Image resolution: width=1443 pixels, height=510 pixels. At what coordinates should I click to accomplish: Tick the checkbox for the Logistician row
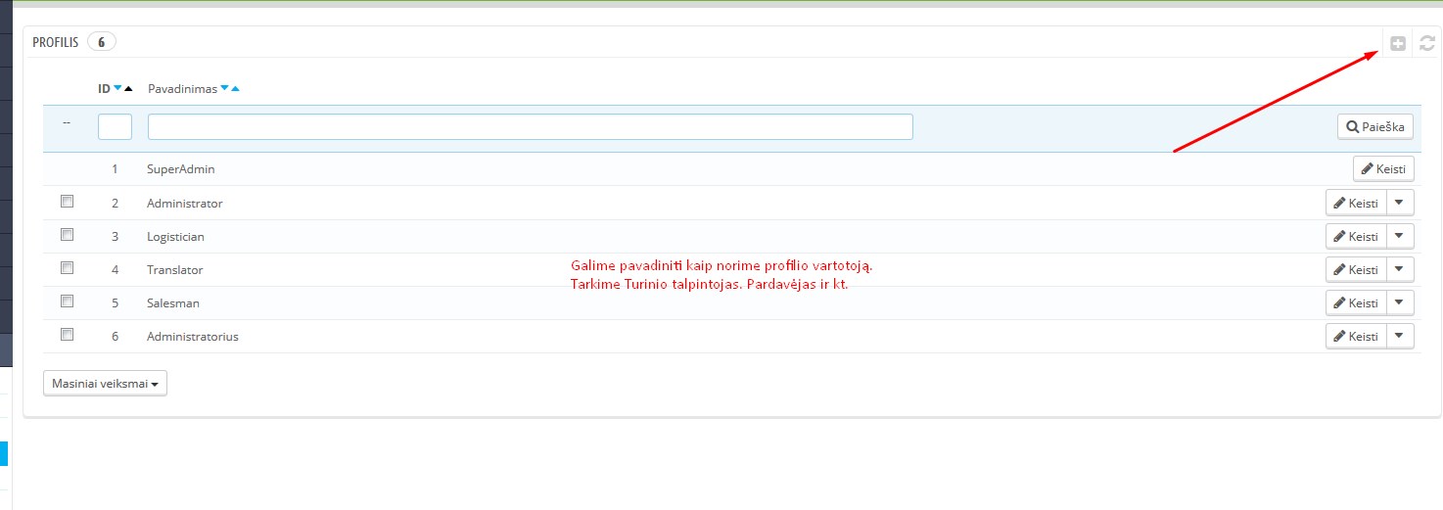(x=68, y=235)
